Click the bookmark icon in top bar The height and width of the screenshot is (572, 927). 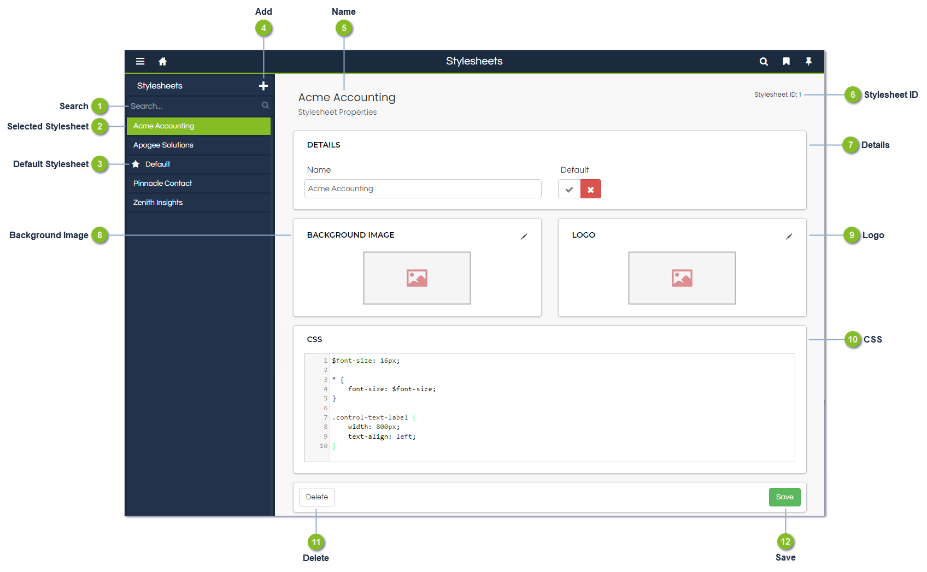(786, 61)
